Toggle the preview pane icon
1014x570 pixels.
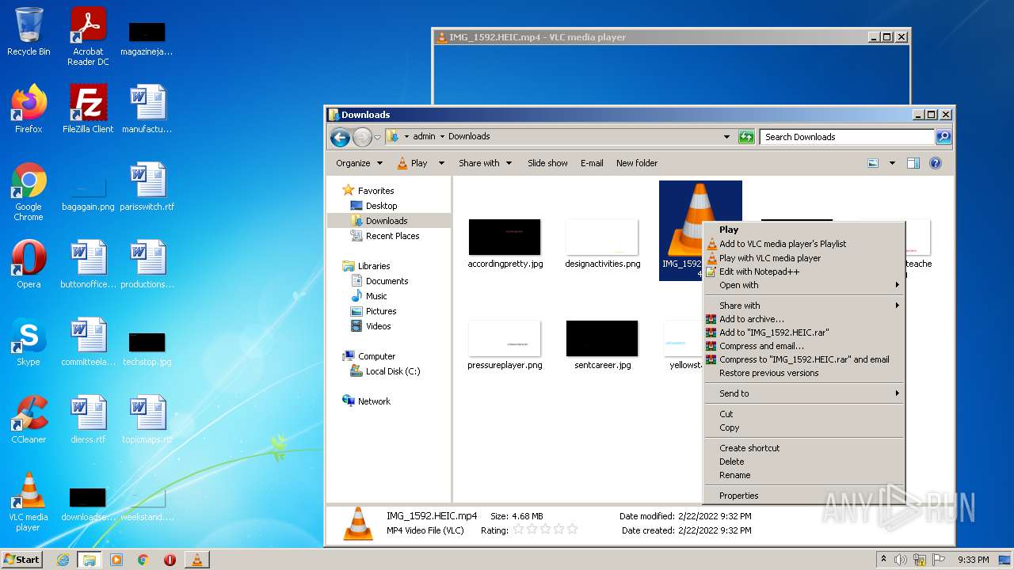[913, 163]
